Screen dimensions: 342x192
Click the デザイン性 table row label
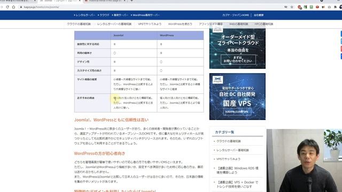[83, 62]
